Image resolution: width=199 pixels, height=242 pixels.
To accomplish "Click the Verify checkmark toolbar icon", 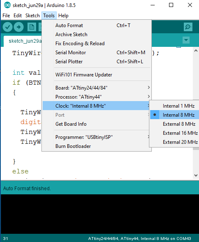I will 7,27.
